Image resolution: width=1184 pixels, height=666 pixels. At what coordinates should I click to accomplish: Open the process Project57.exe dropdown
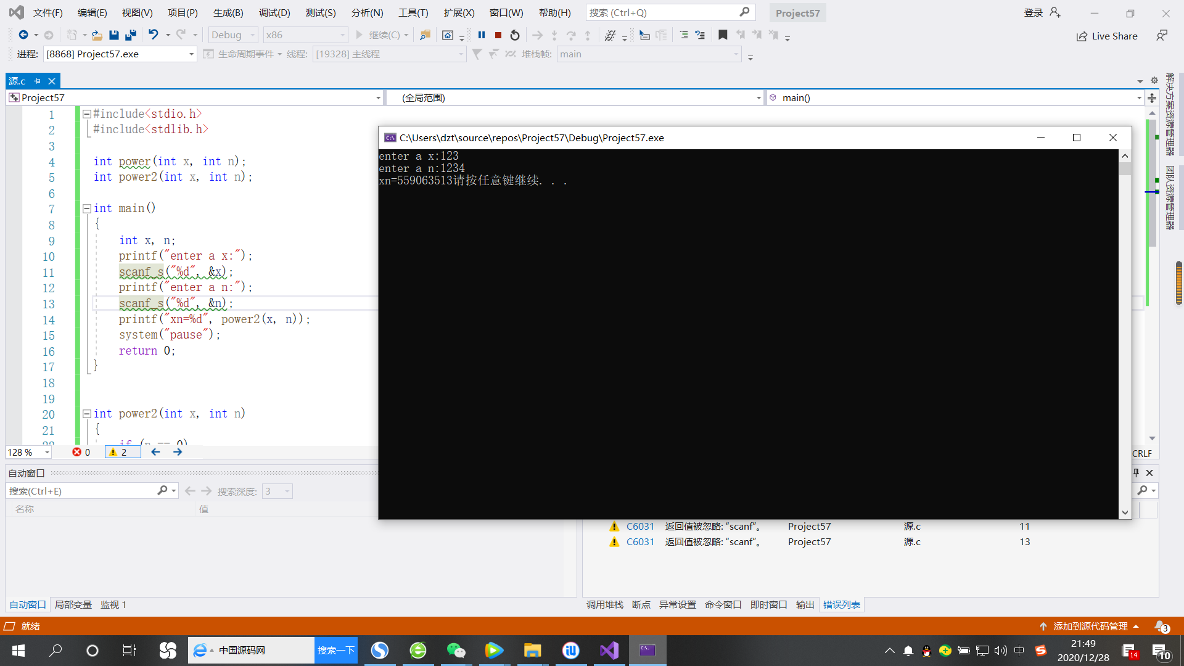point(191,54)
